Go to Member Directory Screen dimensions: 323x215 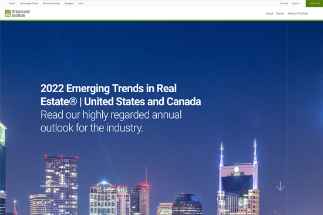tap(51, 4)
